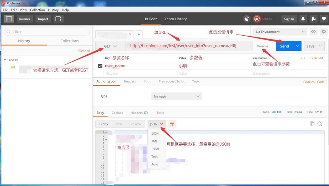Click the Save button
Screen dimensions: 329x186
(310, 46)
